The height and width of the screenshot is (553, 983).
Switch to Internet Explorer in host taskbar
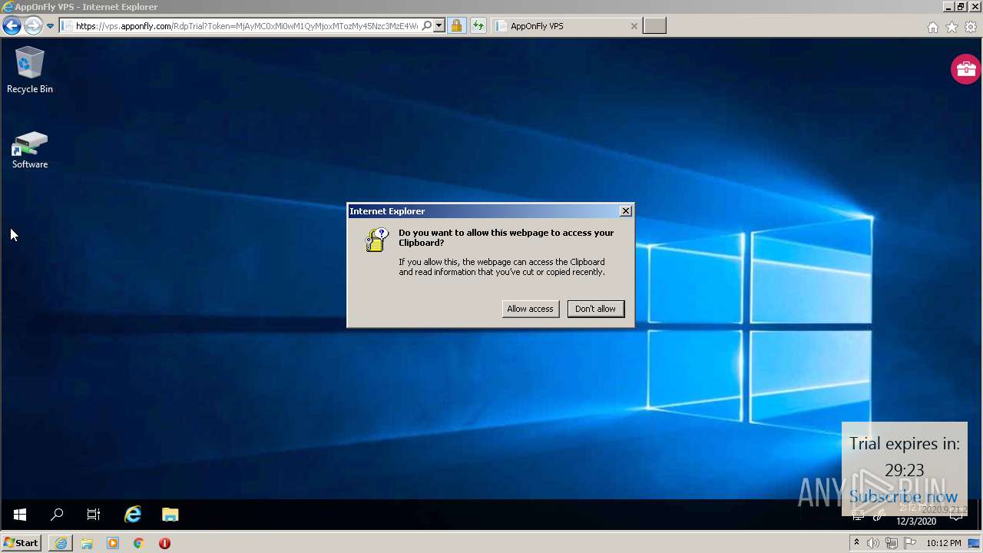[61, 543]
